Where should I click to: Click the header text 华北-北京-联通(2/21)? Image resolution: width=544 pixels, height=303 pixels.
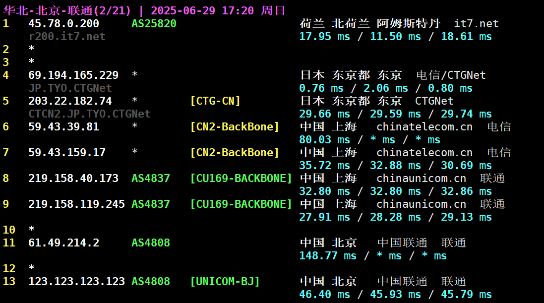pyautogui.click(x=67, y=10)
